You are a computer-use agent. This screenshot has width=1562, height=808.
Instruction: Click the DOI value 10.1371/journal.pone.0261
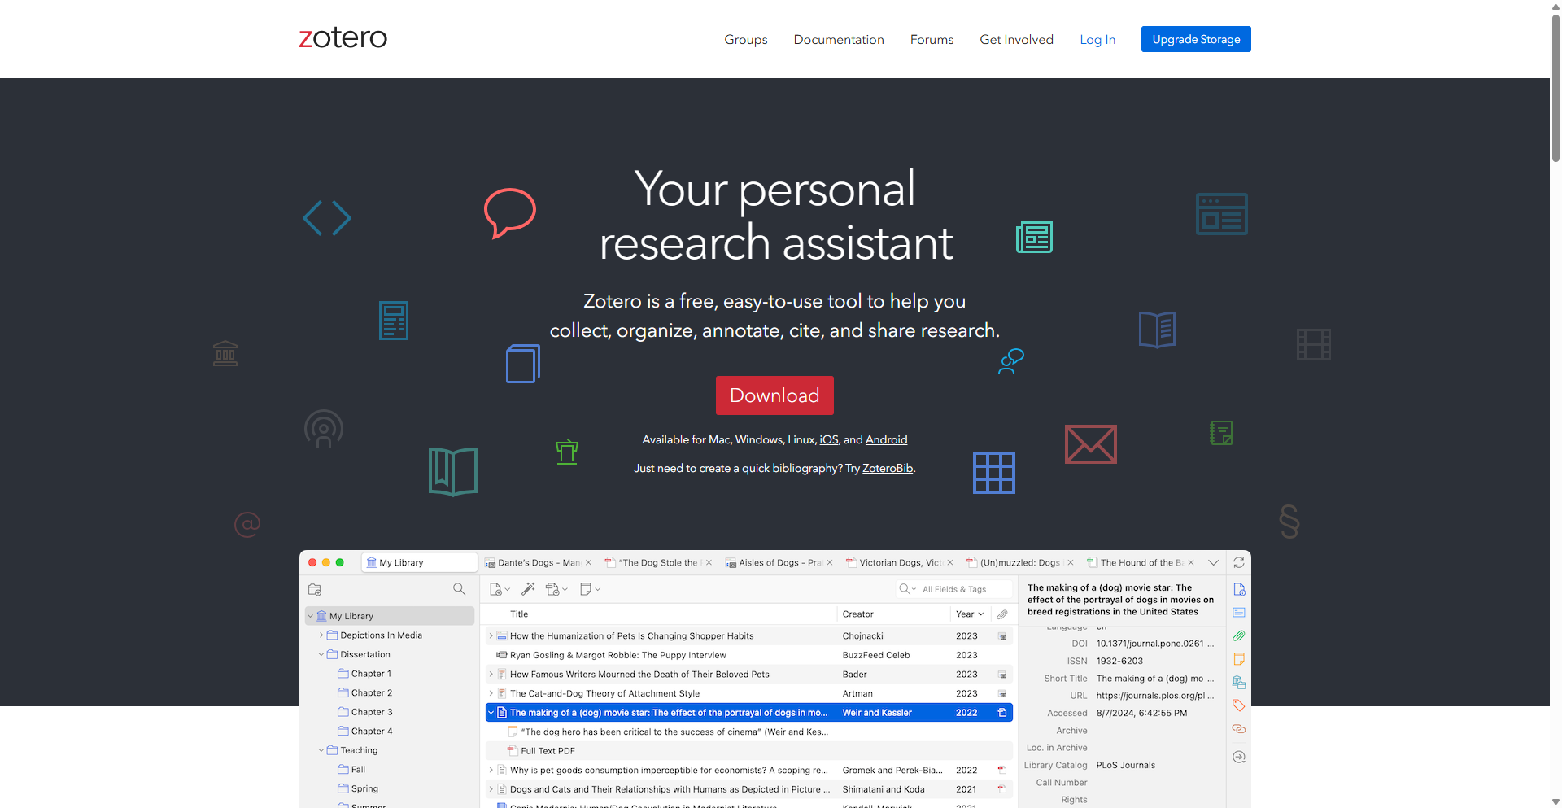1155,644
